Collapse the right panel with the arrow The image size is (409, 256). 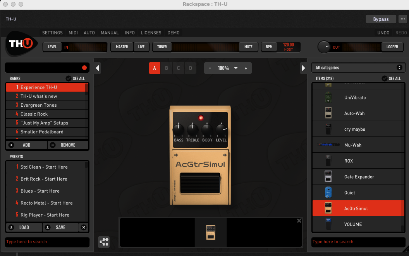303,68
